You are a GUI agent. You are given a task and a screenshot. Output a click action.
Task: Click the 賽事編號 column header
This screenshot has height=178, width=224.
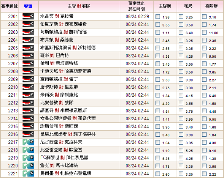pyautogui.click(x=10, y=6)
